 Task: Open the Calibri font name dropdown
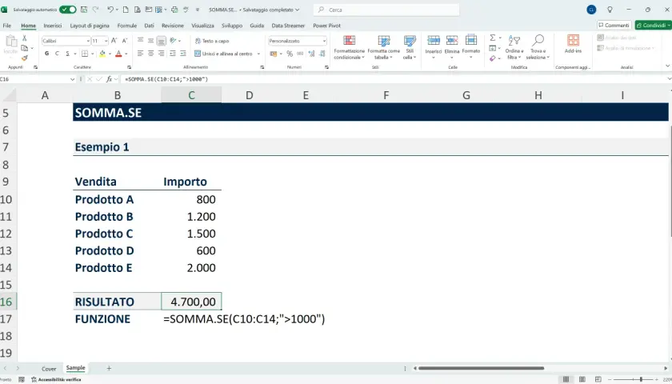click(x=88, y=41)
